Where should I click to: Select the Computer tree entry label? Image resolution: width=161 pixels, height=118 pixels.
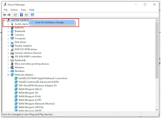[x=20, y=38]
